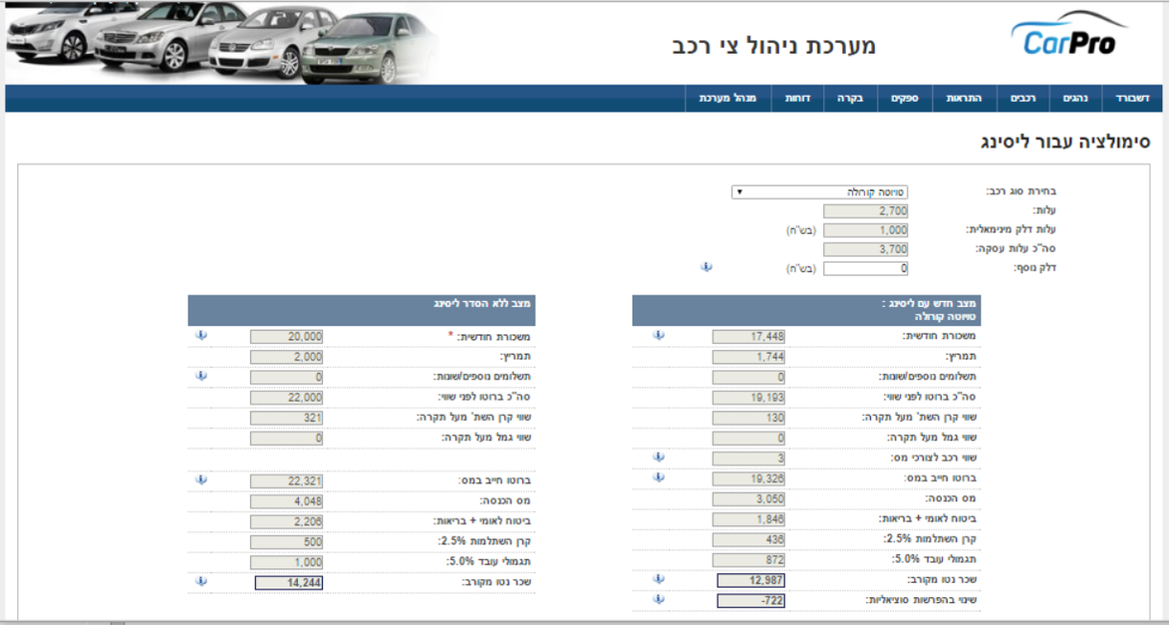The image size is (1169, 625).
Task: Open the דוחות reports menu
Action: point(797,99)
